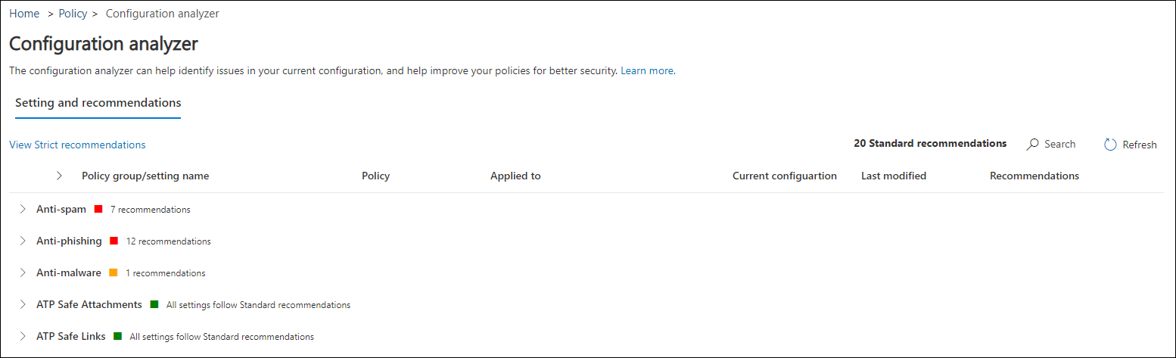The width and height of the screenshot is (1176, 358).
Task: Expand the Anti-phishing policy group
Action: coord(22,241)
